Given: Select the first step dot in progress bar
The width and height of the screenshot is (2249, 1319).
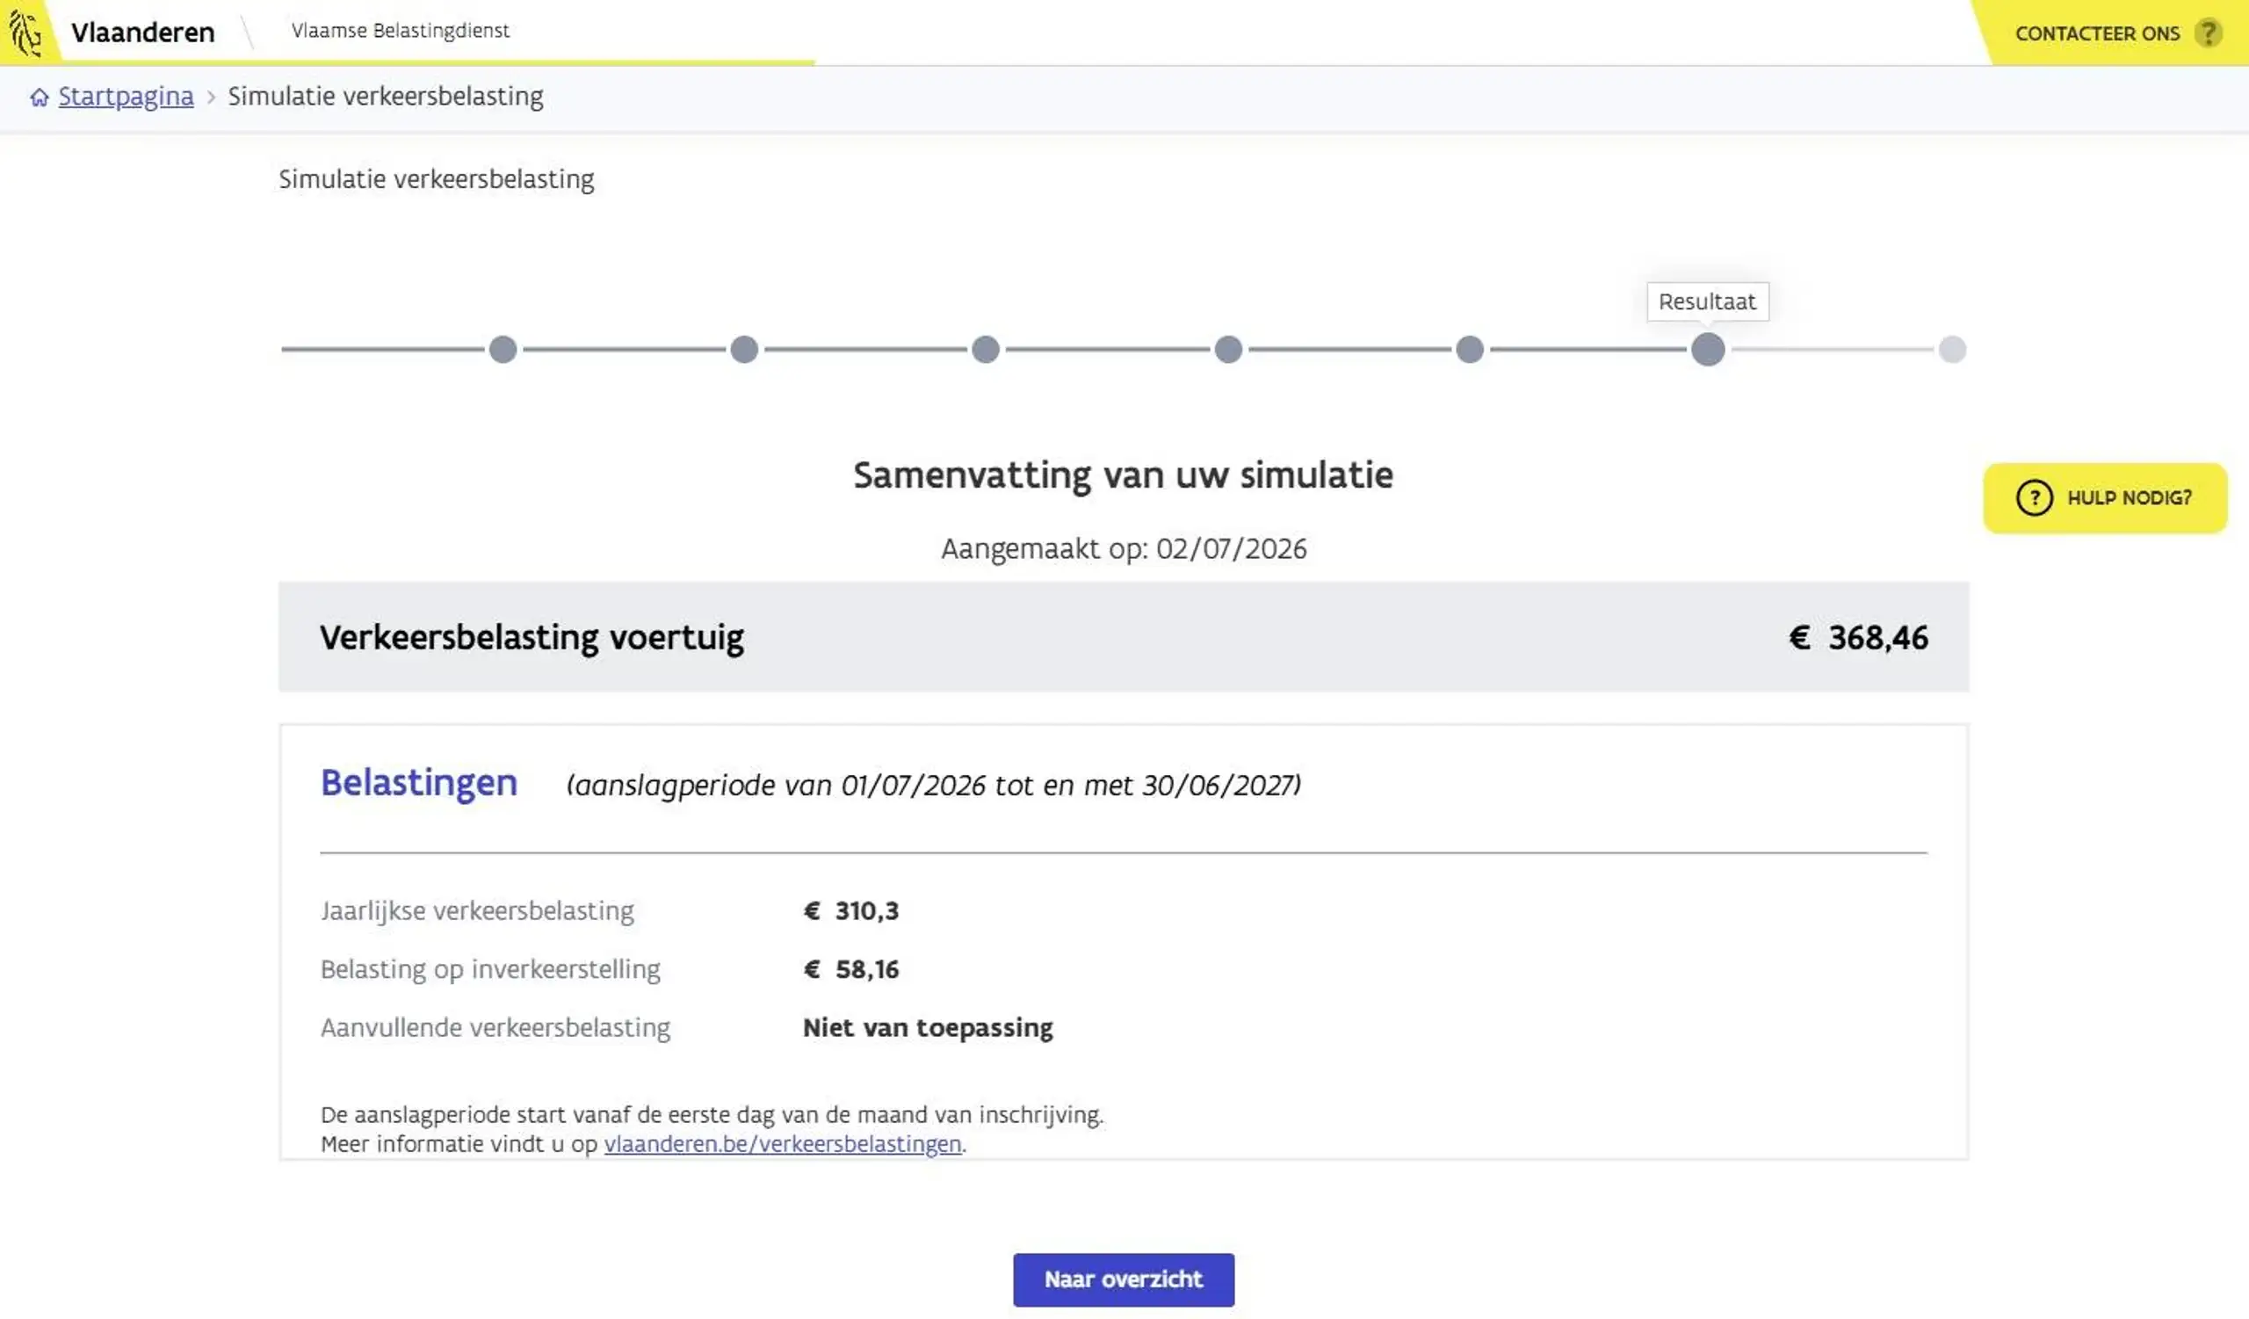Looking at the screenshot, I should click(503, 350).
